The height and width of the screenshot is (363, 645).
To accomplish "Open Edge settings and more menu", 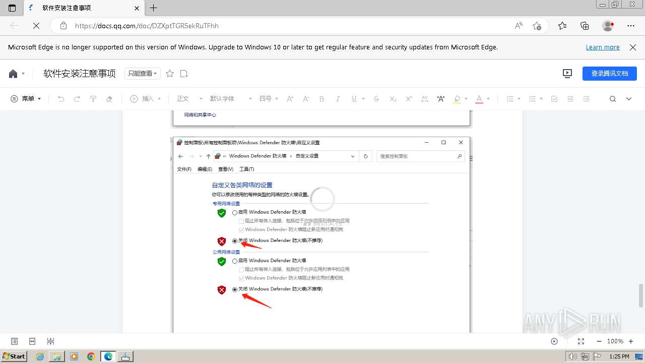I will pyautogui.click(x=631, y=26).
